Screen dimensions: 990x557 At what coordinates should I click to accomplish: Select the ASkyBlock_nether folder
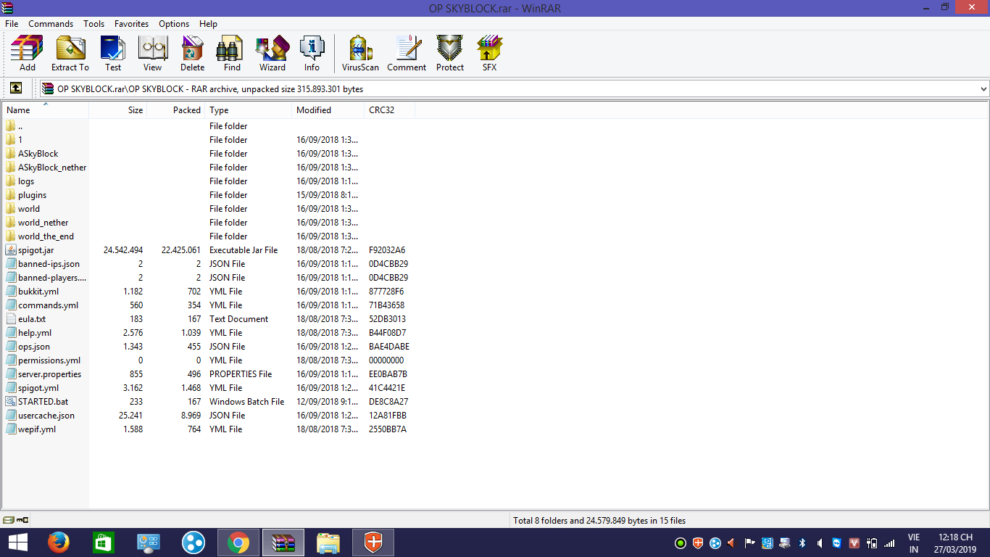[x=51, y=168]
